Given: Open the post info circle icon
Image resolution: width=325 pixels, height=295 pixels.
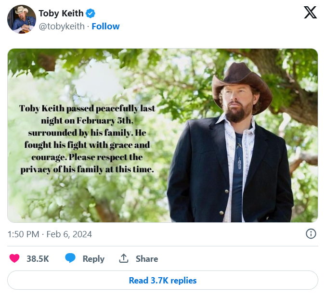Looking at the screenshot, I should [311, 234].
